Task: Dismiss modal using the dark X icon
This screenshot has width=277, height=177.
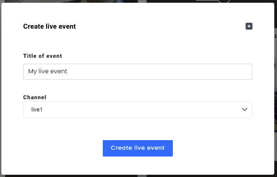Action: click(x=249, y=26)
